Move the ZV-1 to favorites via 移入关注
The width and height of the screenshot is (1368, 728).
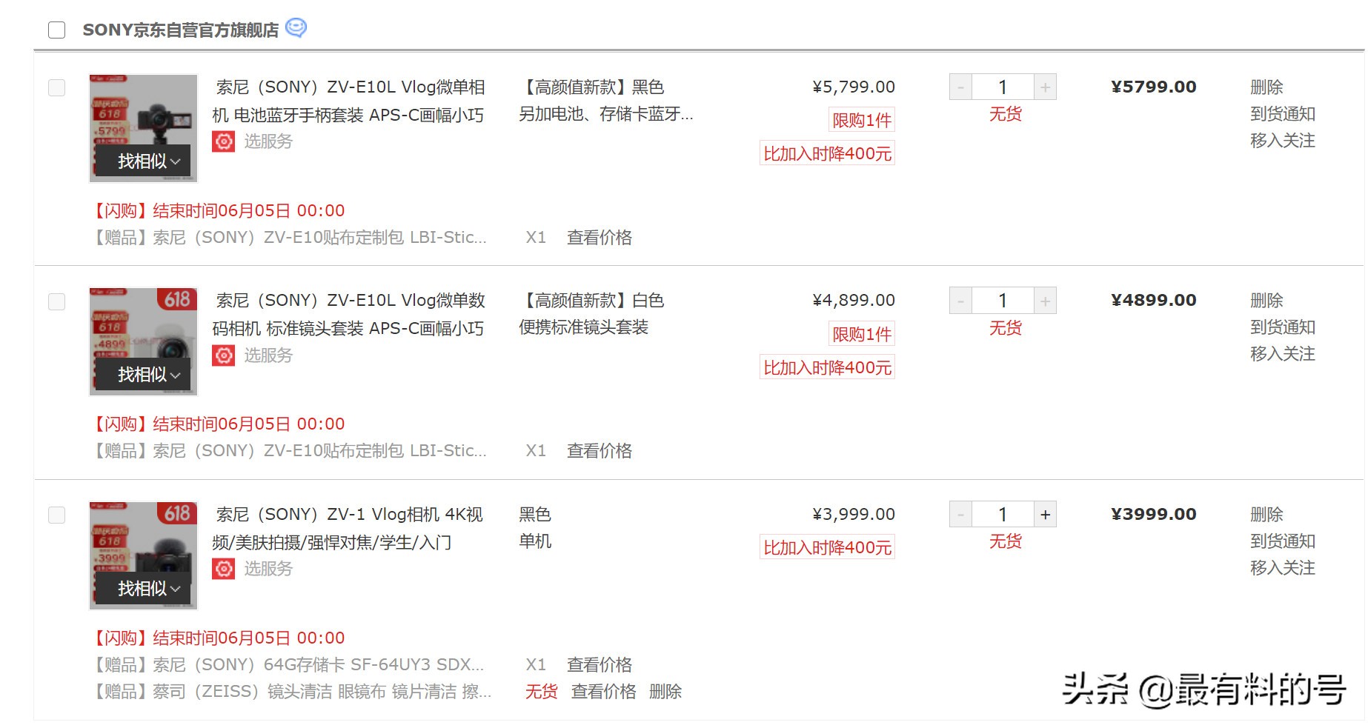[x=1283, y=568]
